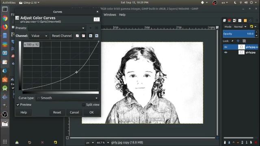
Task: Open the Channels tab icon in right dock
Action: pyautogui.click(x=230, y=21)
